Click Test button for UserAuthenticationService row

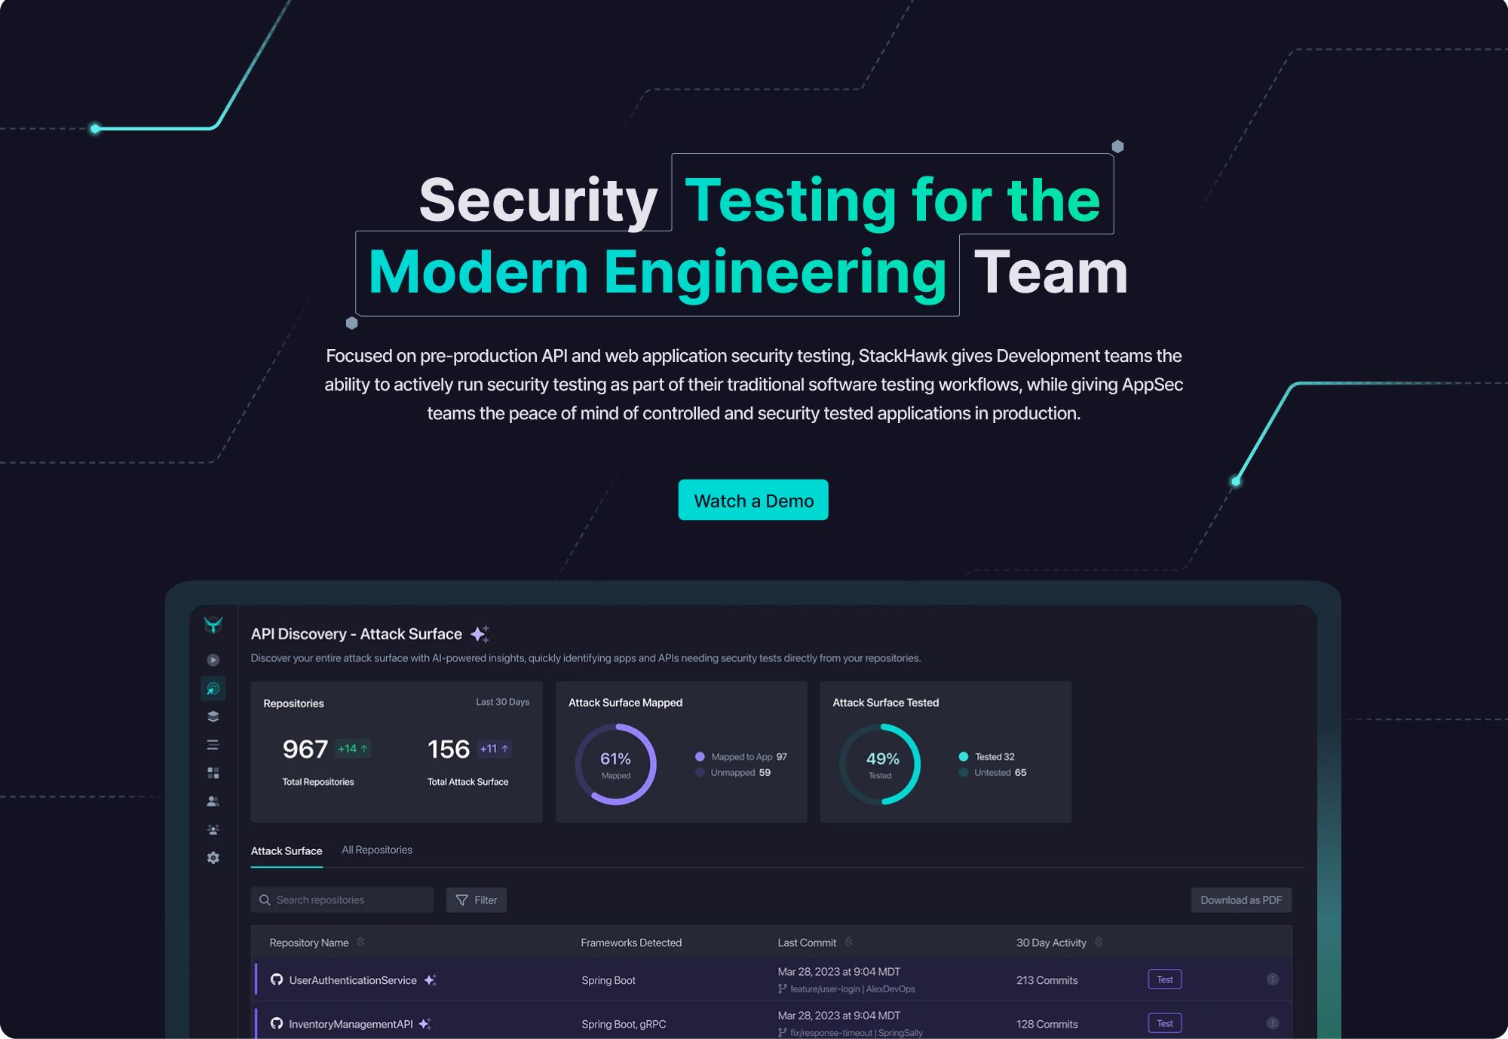pos(1164,979)
